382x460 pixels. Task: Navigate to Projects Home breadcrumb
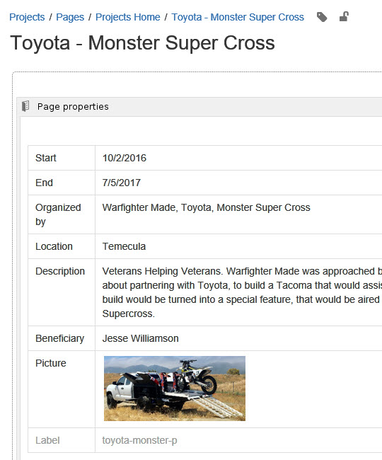point(128,17)
